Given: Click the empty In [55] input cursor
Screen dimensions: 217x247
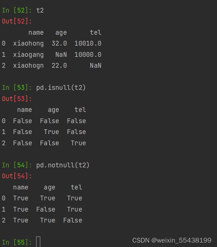Looking at the screenshot, I should (x=38, y=242).
